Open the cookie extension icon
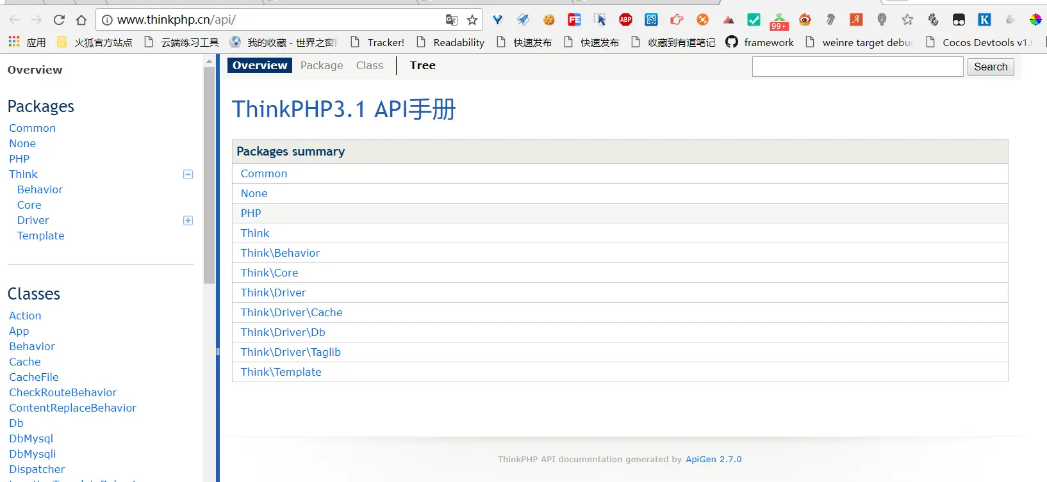Image resolution: width=1047 pixels, height=482 pixels. click(549, 20)
